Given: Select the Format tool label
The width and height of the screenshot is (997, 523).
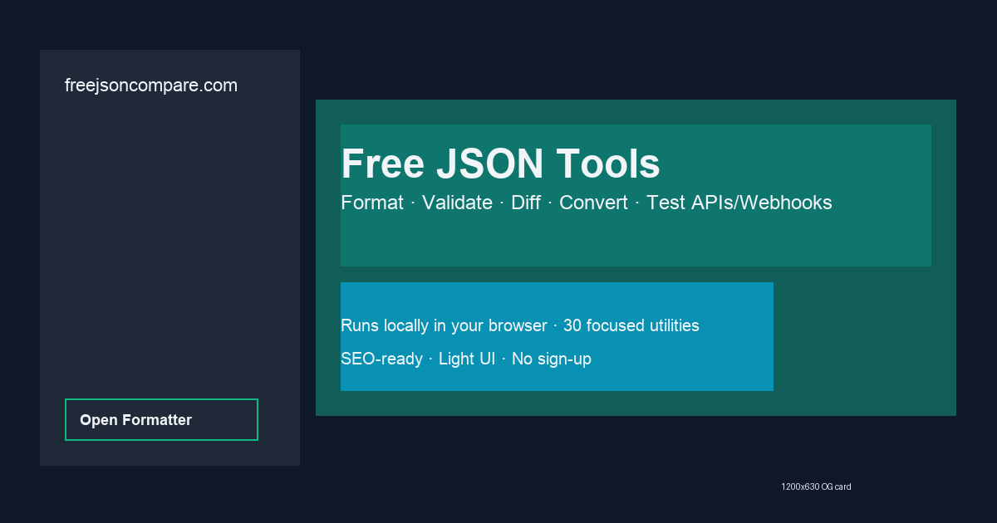Looking at the screenshot, I should pos(372,202).
